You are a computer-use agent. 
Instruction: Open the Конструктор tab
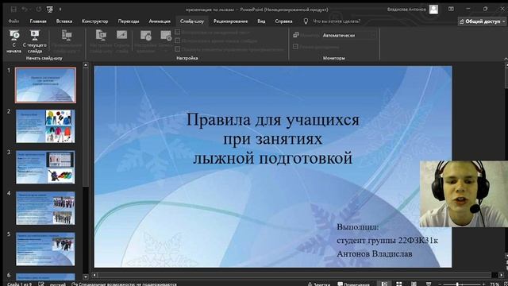click(x=95, y=21)
